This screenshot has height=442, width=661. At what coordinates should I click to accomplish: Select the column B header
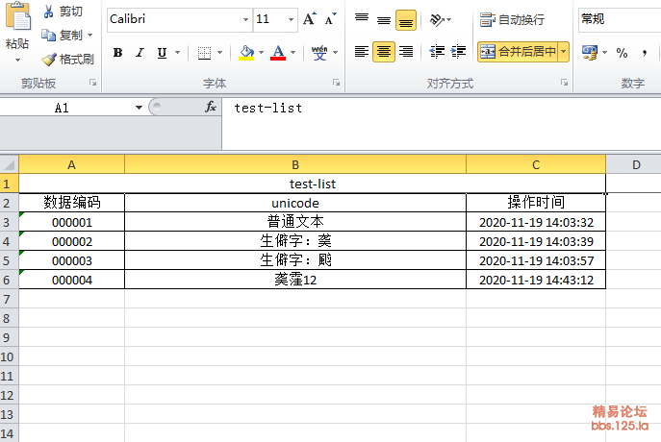coord(294,165)
